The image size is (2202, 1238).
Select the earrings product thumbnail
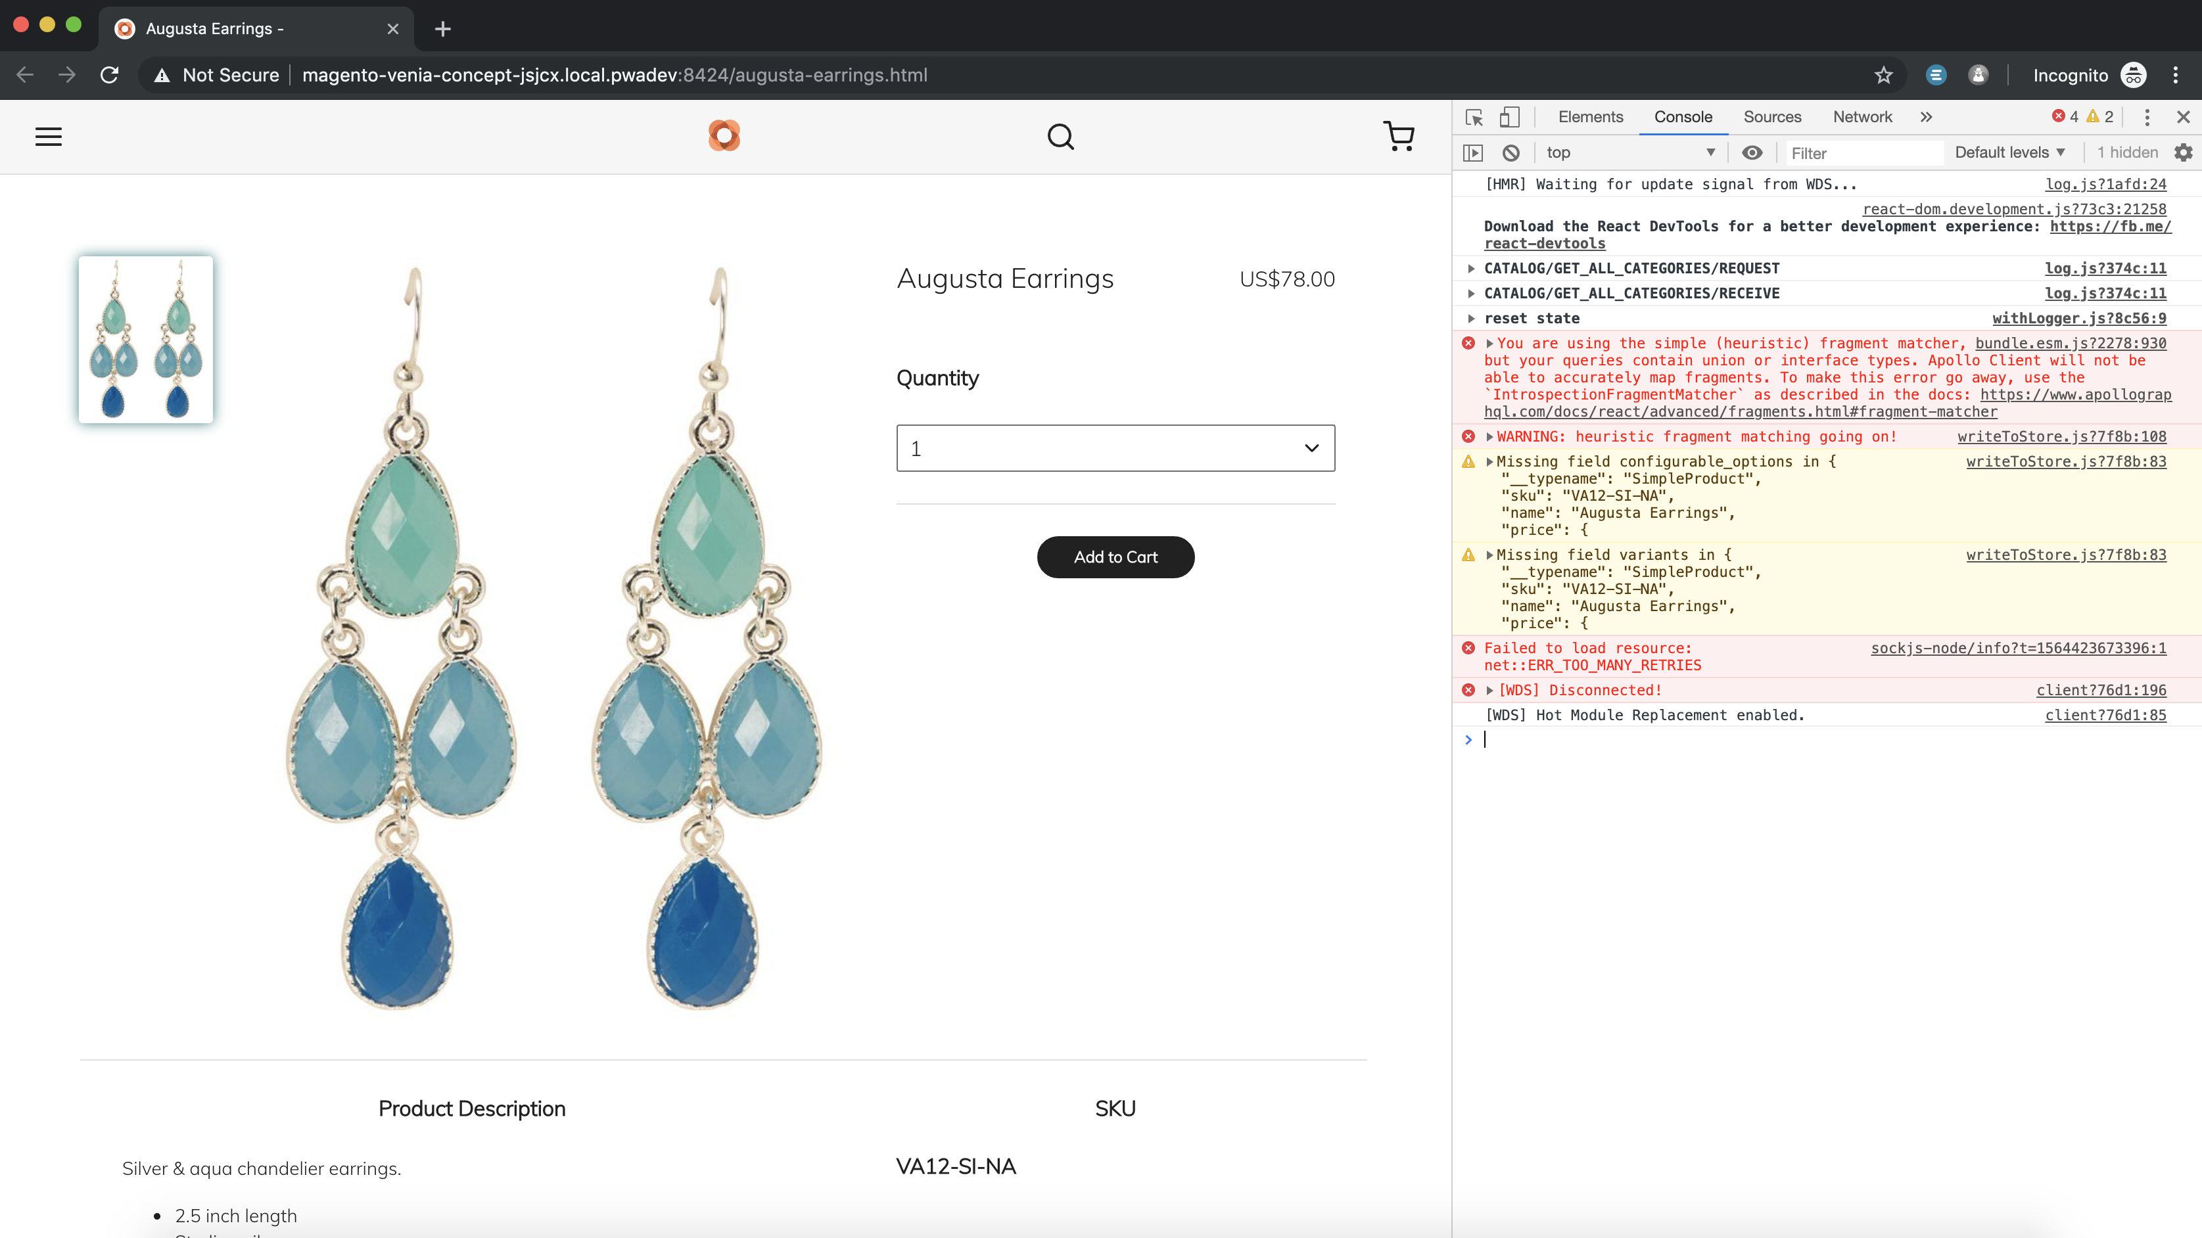145,339
